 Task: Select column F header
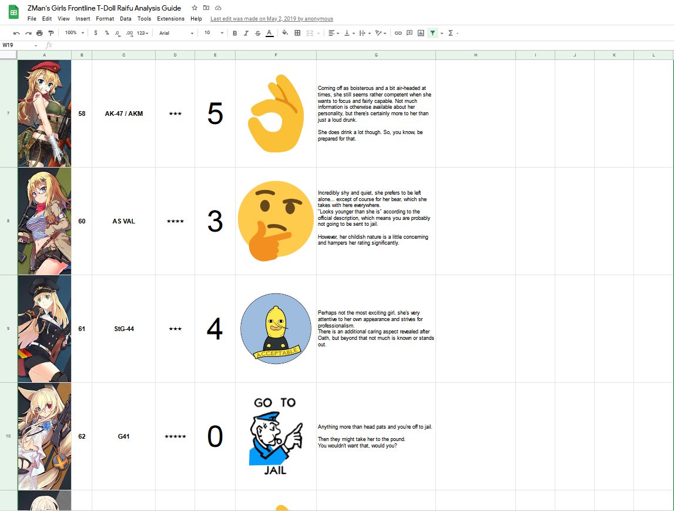click(276, 55)
